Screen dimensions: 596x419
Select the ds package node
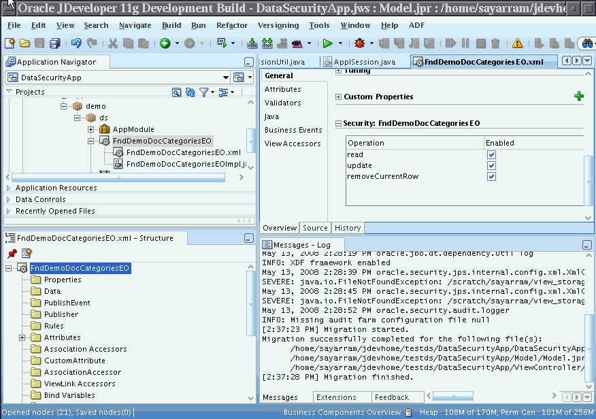click(x=103, y=118)
